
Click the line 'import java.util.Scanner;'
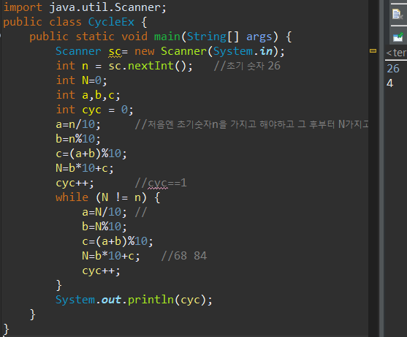tap(85, 7)
